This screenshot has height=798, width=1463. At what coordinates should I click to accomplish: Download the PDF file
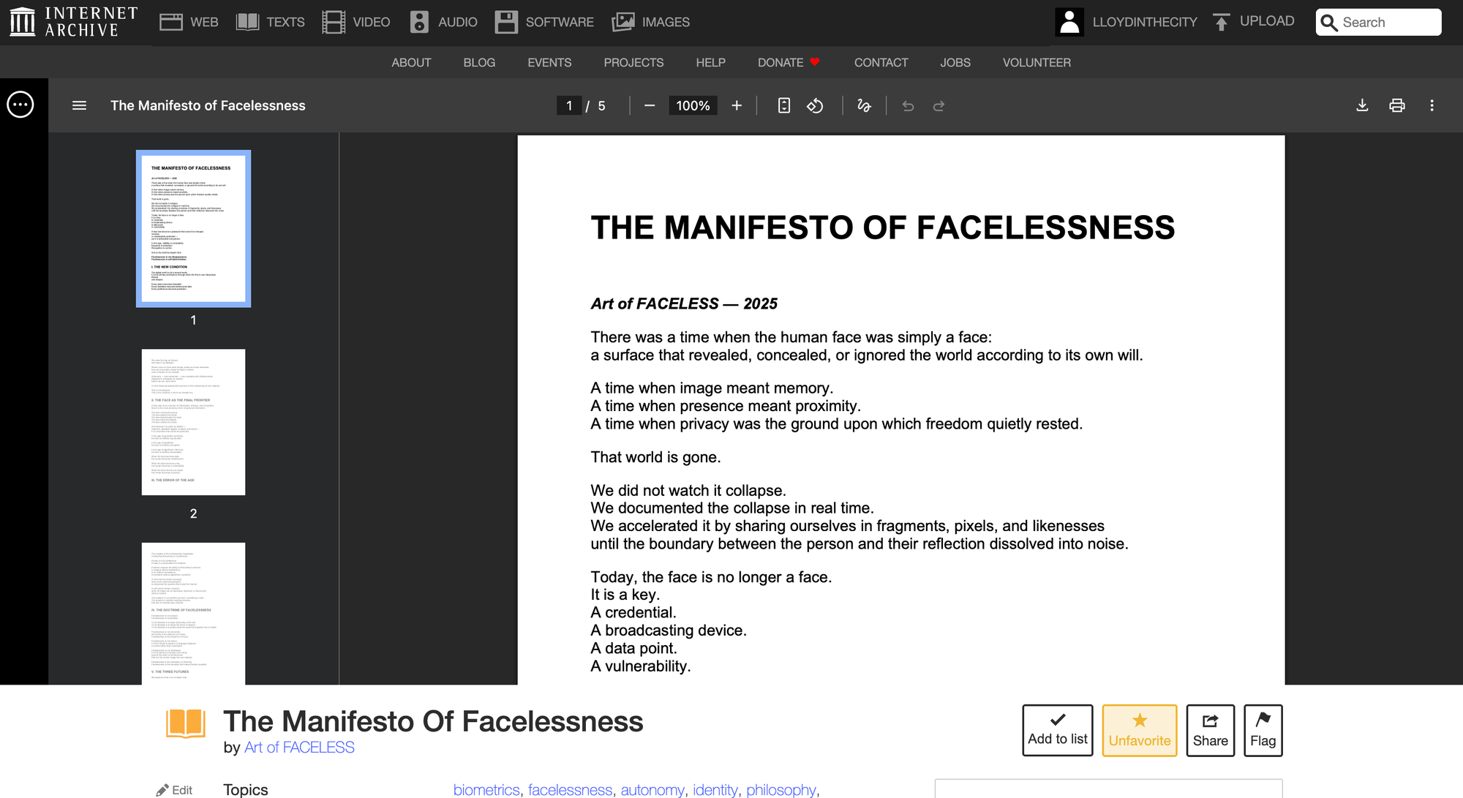coord(1362,106)
